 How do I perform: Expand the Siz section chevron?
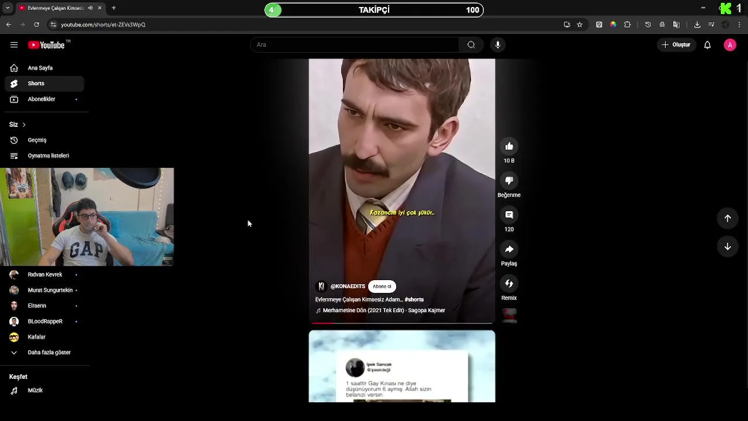tap(23, 125)
